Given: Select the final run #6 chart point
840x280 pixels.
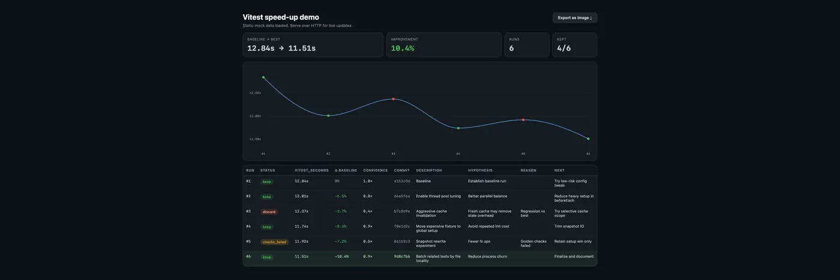Looking at the screenshot, I should (x=588, y=139).
